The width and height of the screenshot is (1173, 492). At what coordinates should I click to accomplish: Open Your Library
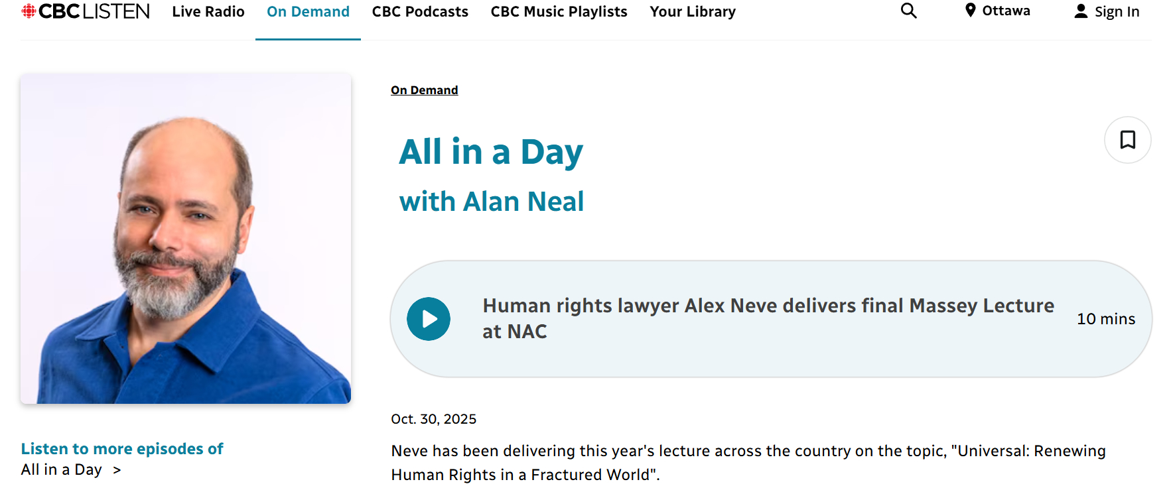[693, 12]
